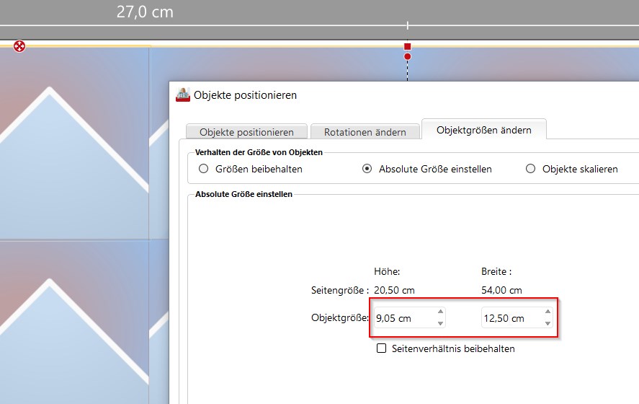Click the red round rotation handle
This screenshot has width=639, height=404.
408,56
